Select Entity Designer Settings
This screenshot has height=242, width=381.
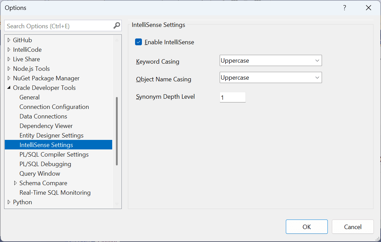click(51, 135)
